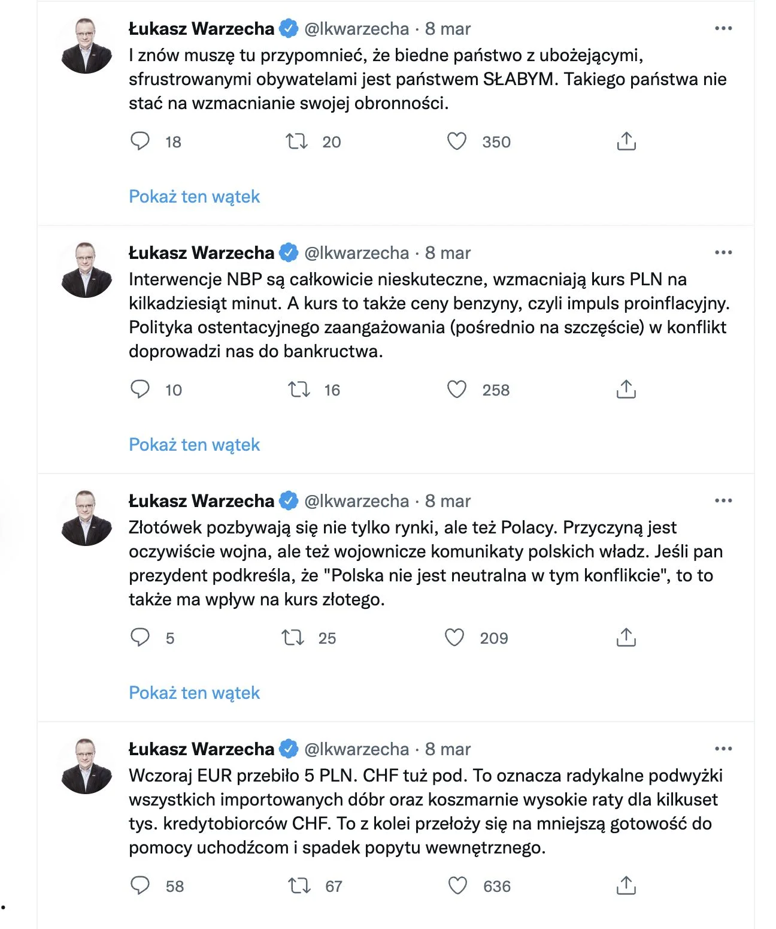Image resolution: width=776 pixels, height=929 pixels.
Task: Retweet the tweet about 'państwem SŁABYM'
Action: click(x=296, y=141)
